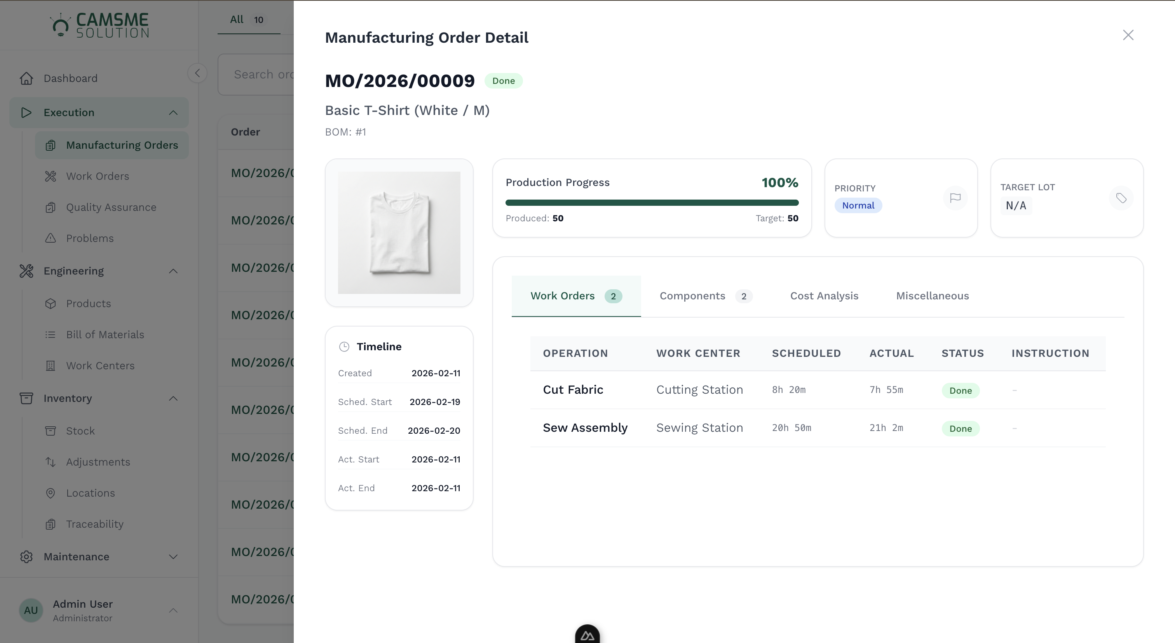Viewport: 1175px width, 643px height.
Task: Open the Manufacturing Orders sidebar icon
Action: pos(51,145)
